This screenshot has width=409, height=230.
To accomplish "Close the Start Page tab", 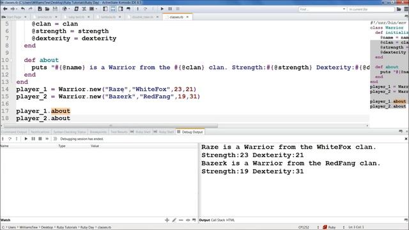I will (x=26, y=17).
